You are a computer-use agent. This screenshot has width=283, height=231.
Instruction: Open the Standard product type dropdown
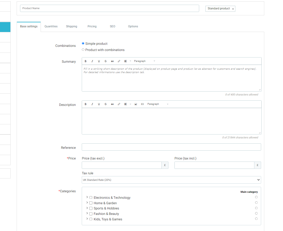click(x=220, y=9)
